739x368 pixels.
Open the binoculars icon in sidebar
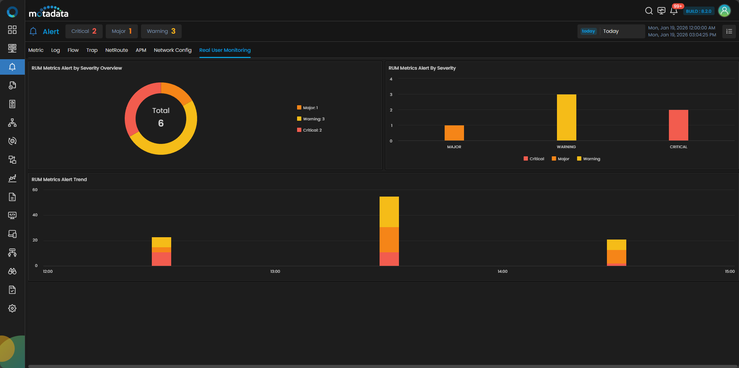coord(12,271)
